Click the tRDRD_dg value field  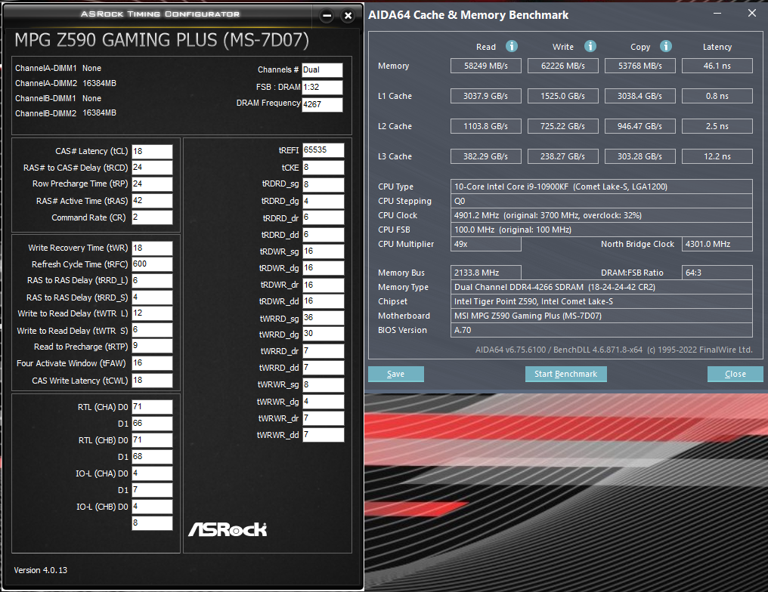324,201
